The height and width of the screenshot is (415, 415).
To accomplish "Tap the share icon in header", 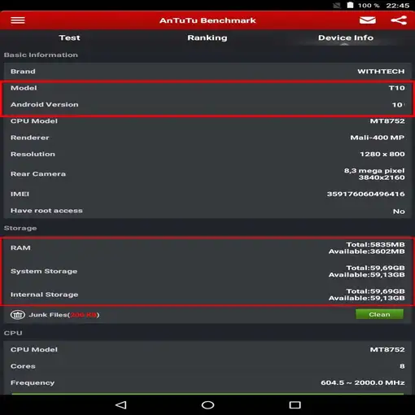I will (x=399, y=20).
